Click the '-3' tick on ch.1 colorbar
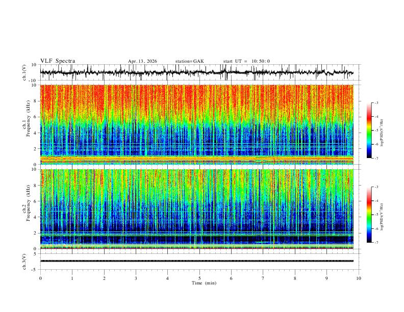The image size is (404, 312). pyautogui.click(x=376, y=102)
